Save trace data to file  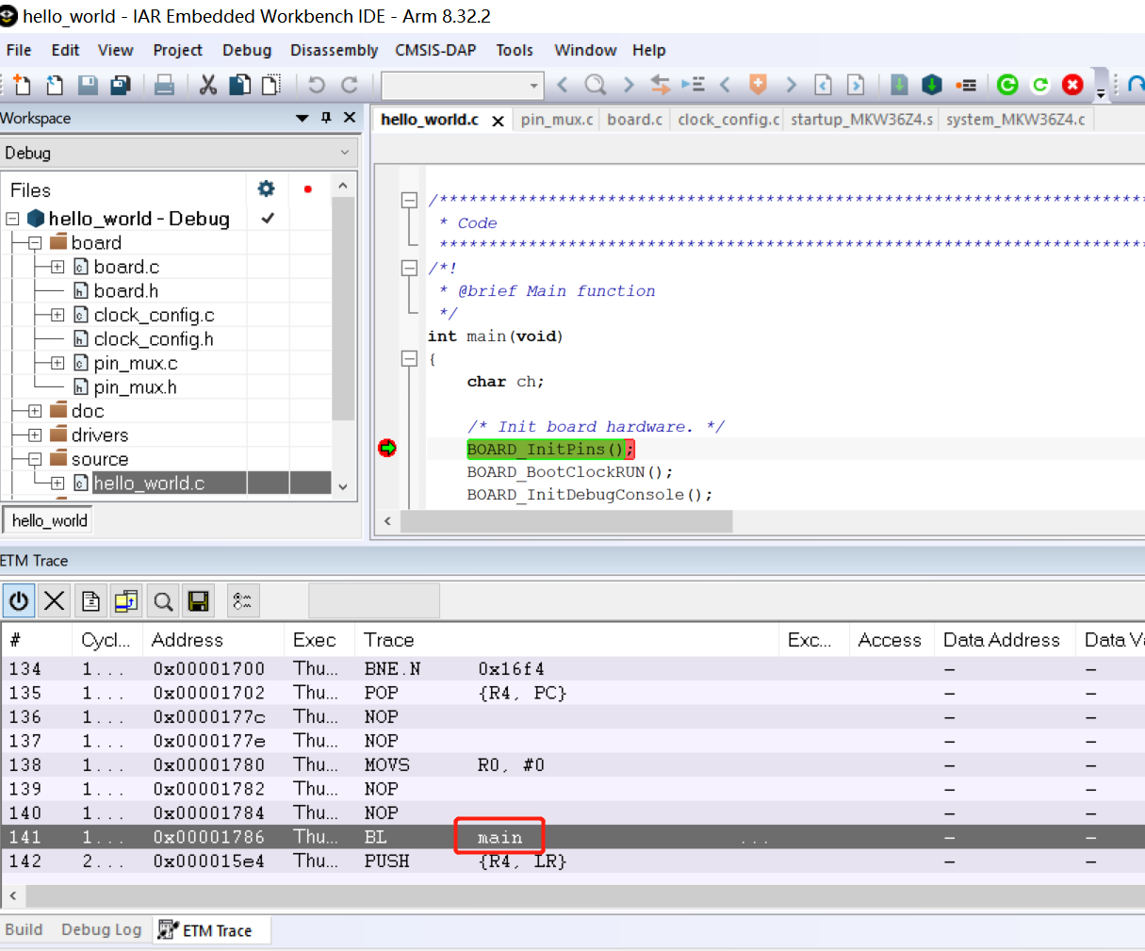pyautogui.click(x=198, y=600)
